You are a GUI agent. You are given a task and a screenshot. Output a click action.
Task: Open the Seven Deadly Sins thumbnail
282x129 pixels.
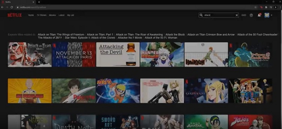(x=250, y=55)
